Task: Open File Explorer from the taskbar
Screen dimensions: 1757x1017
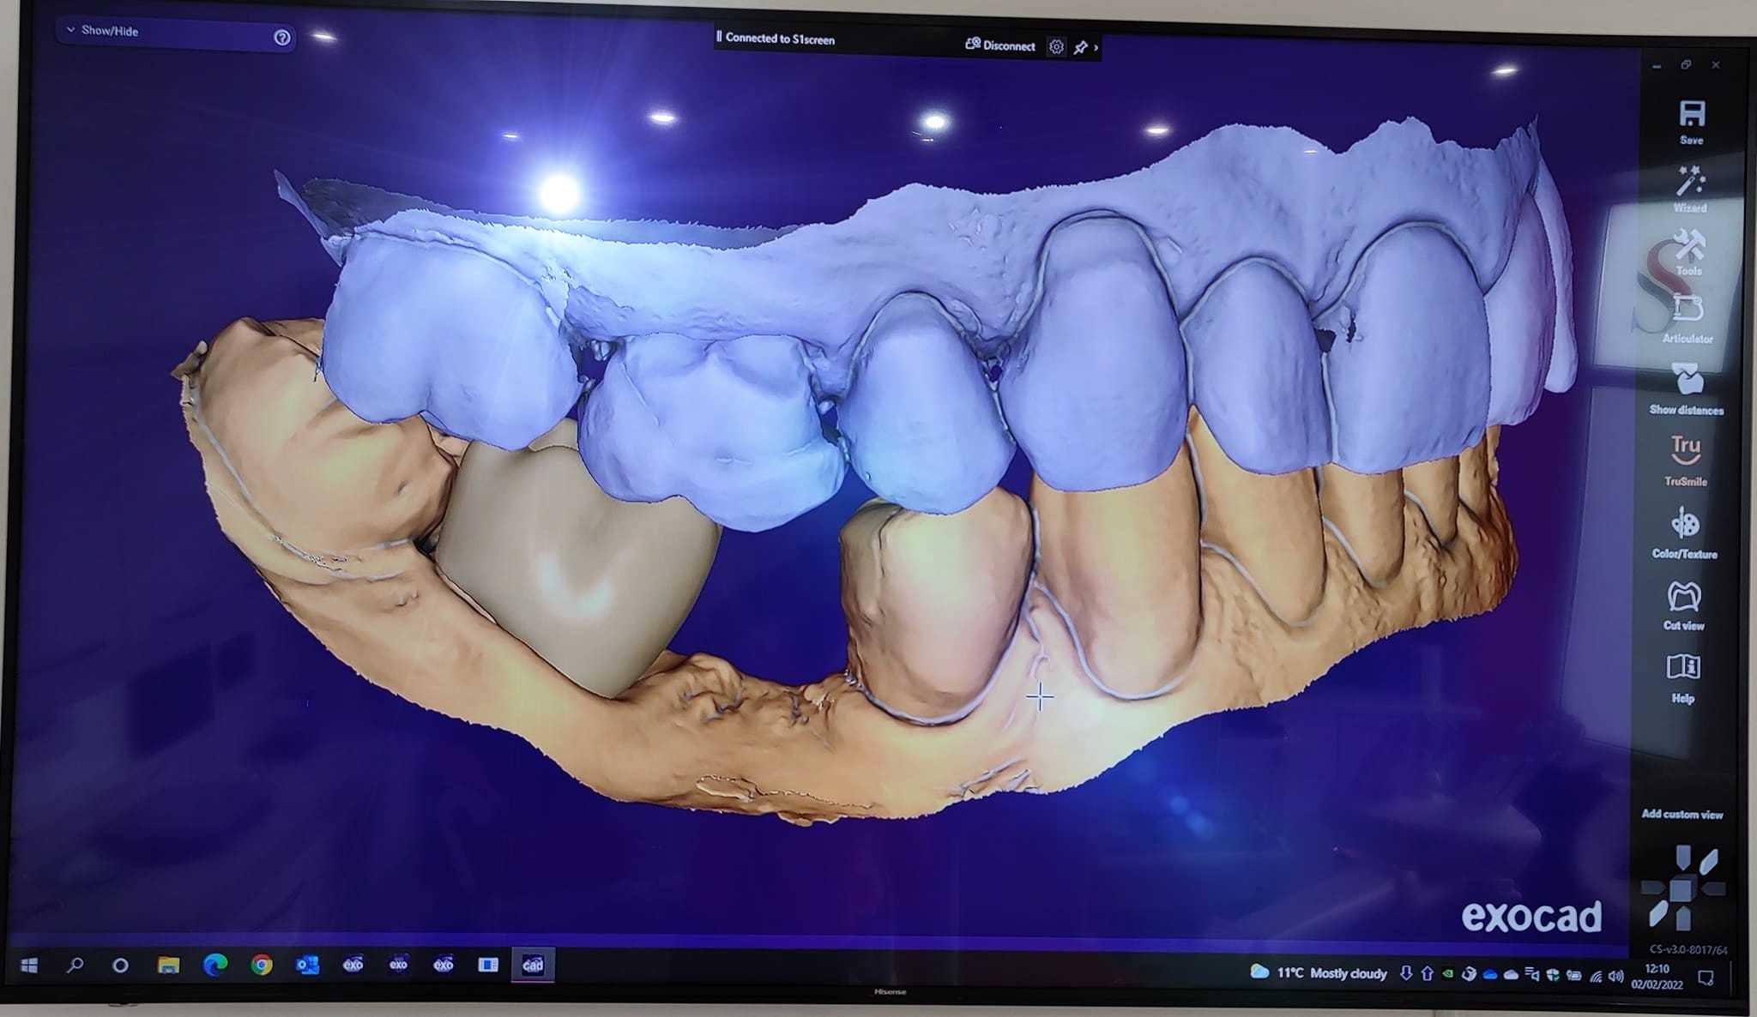Action: coord(168,966)
